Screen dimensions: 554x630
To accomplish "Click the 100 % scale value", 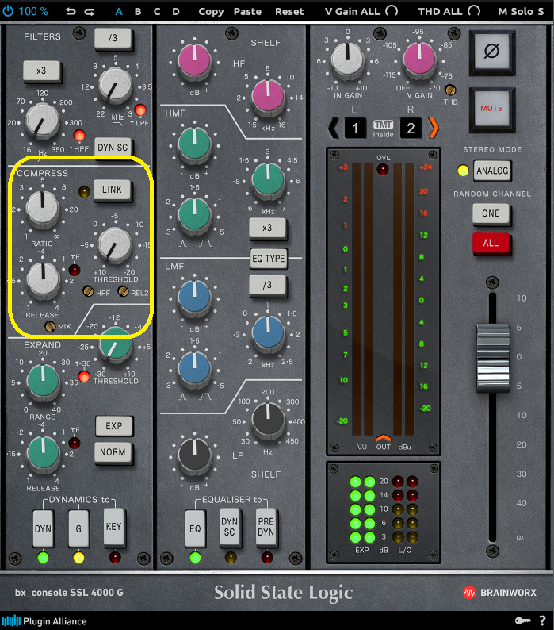I will pos(33,11).
